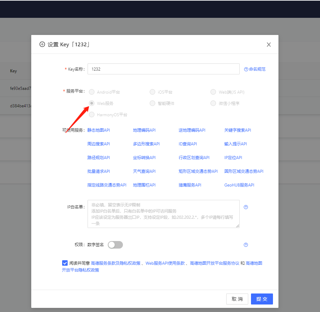Open the 指定线路交通态势API link

(x=107, y=185)
